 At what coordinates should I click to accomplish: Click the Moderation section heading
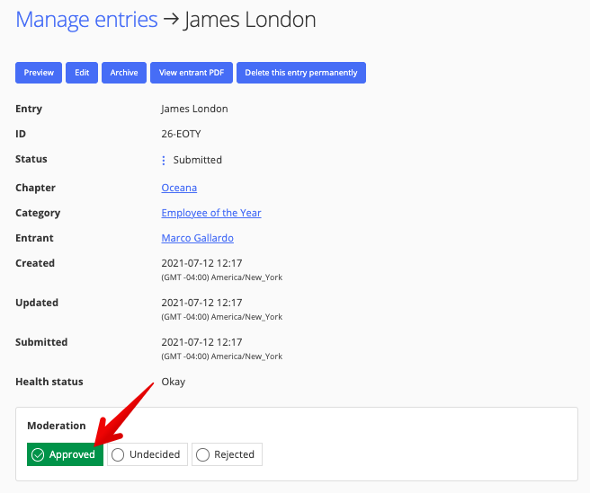coord(57,426)
